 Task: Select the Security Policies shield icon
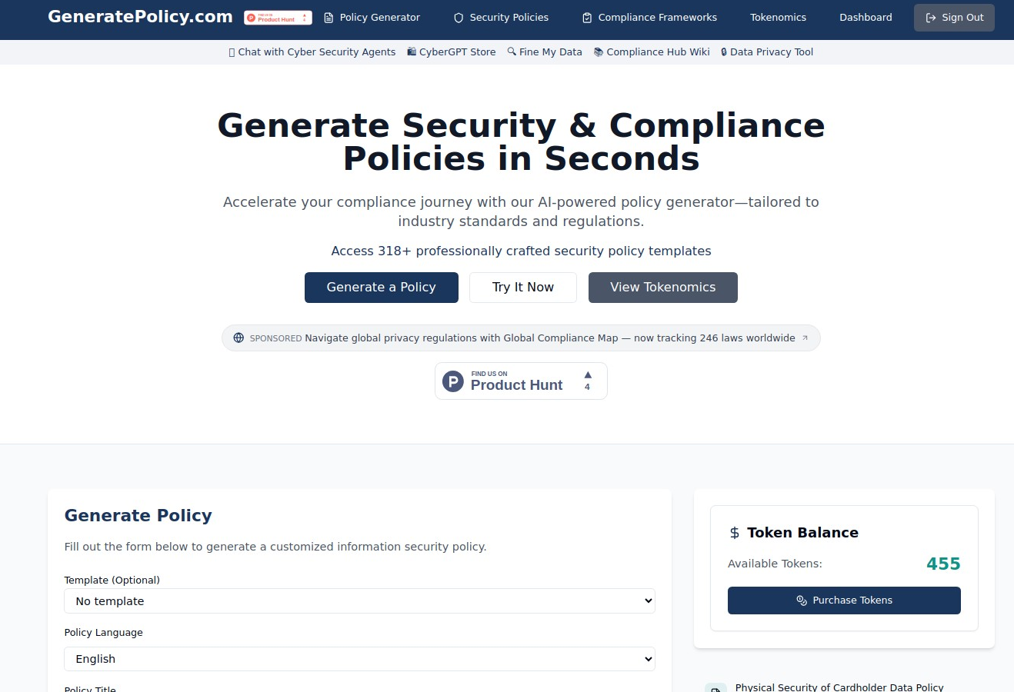458,17
